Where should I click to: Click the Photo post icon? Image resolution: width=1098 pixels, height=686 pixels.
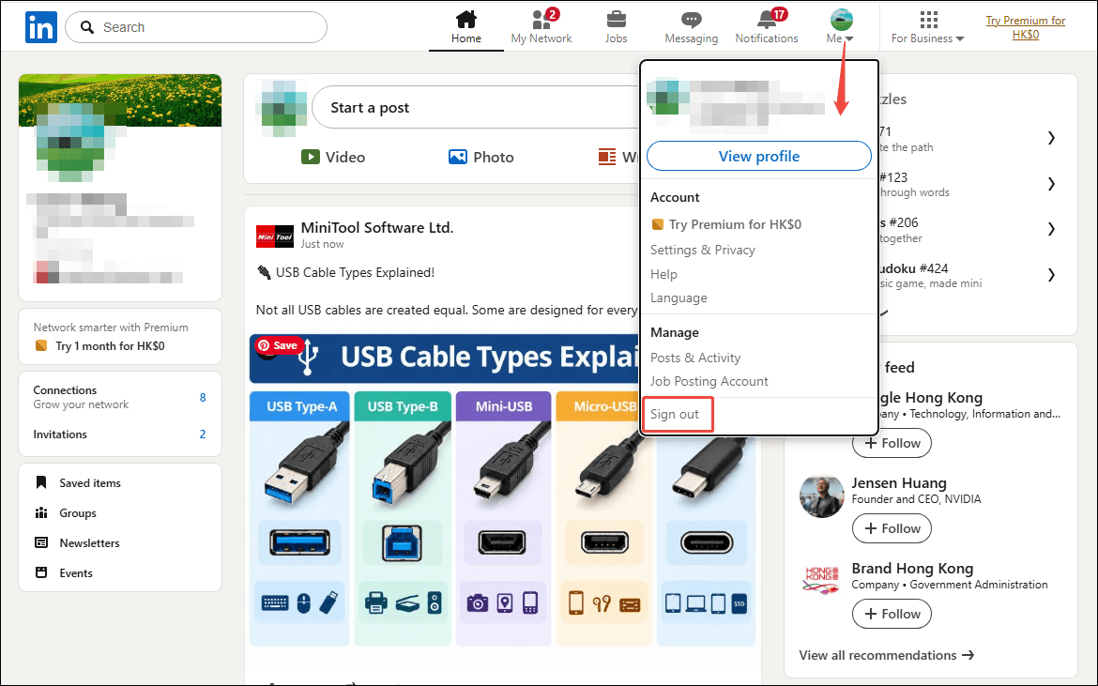[x=457, y=157]
